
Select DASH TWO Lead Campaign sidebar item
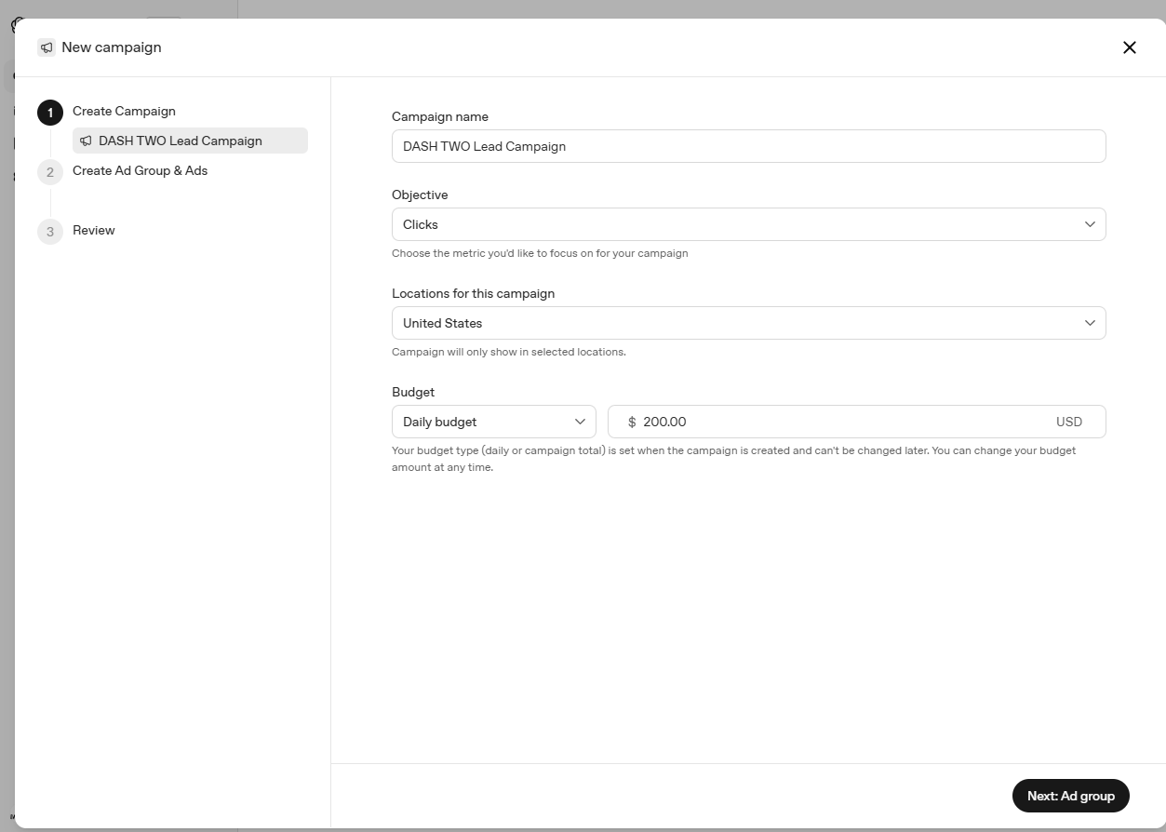pos(190,141)
